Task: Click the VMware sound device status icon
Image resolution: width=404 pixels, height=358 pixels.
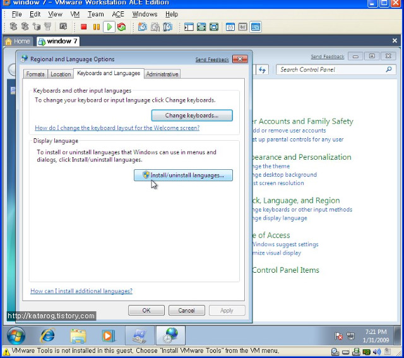Action: click(x=377, y=352)
